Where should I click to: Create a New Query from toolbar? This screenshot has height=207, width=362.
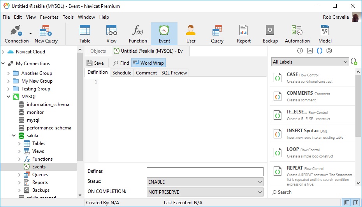coord(46,34)
